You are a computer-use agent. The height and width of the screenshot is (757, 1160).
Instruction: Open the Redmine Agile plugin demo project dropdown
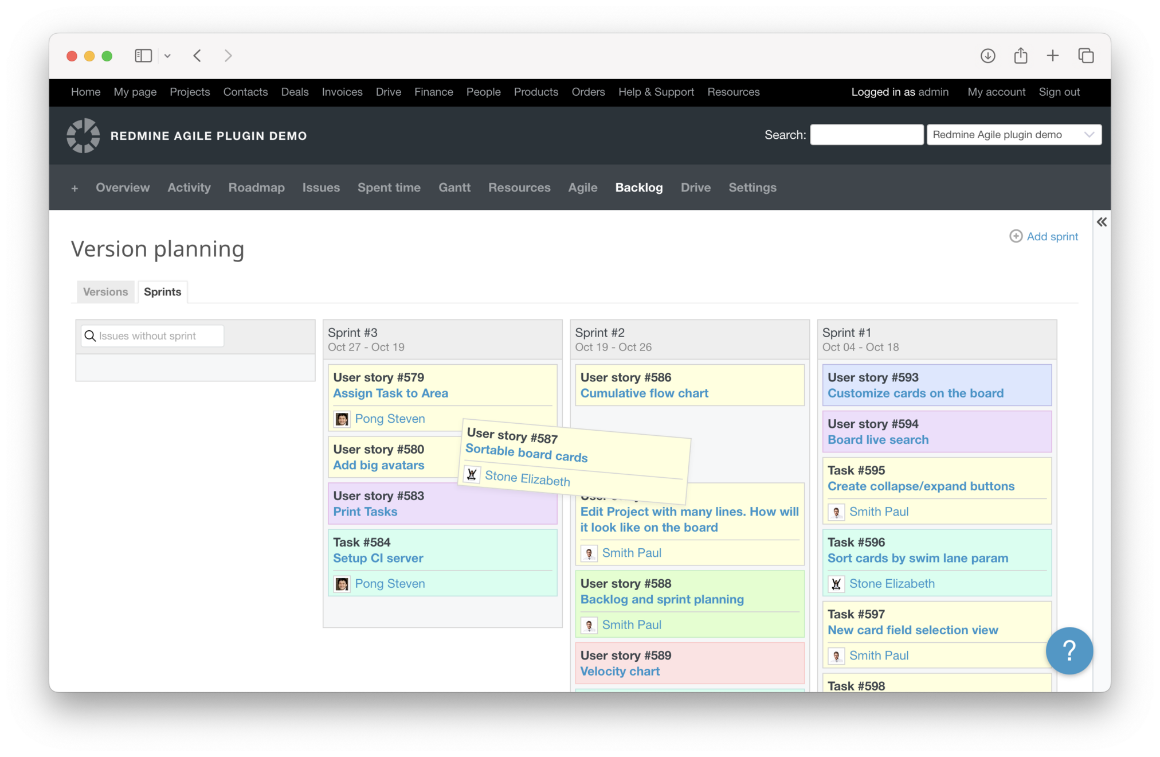point(1013,135)
